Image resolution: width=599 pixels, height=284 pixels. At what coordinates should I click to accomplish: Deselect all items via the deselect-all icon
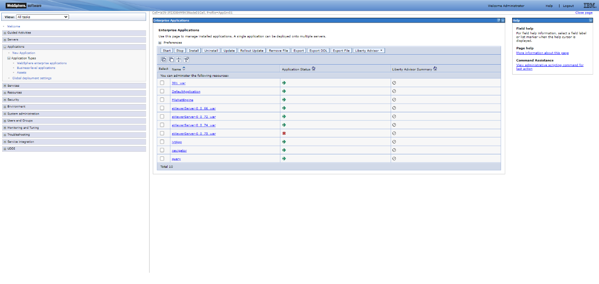click(171, 59)
